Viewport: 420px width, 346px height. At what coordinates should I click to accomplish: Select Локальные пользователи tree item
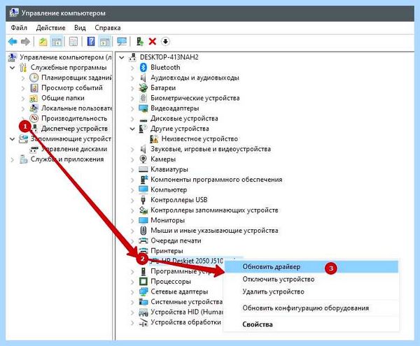click(76, 108)
